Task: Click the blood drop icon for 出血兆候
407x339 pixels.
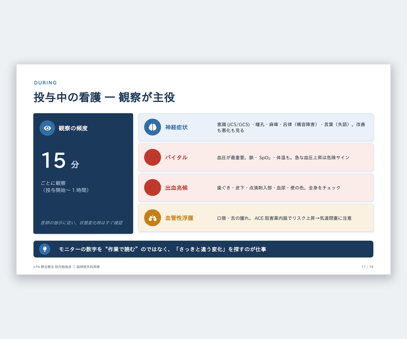Action: [152, 188]
